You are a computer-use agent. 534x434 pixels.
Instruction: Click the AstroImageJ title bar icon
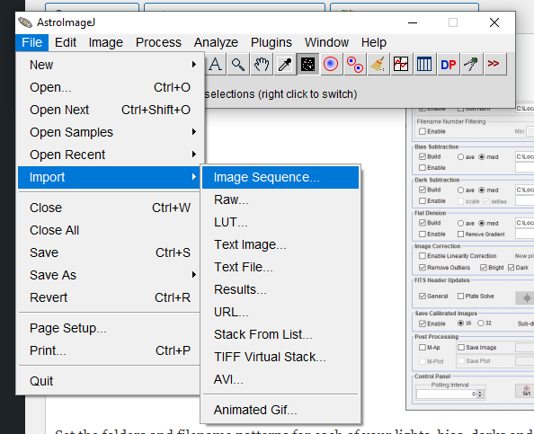point(25,22)
